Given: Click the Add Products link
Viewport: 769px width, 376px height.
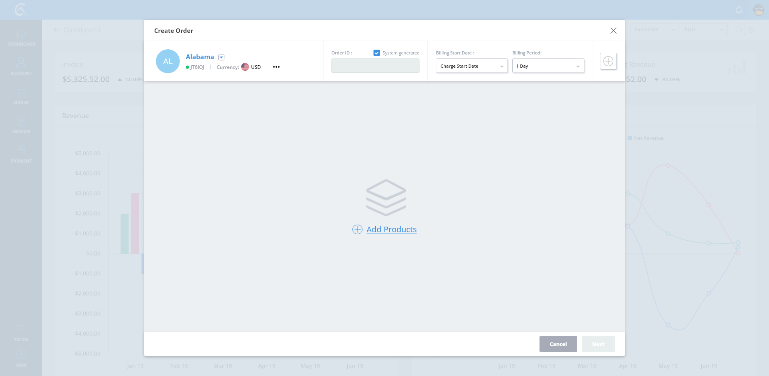Looking at the screenshot, I should point(391,229).
